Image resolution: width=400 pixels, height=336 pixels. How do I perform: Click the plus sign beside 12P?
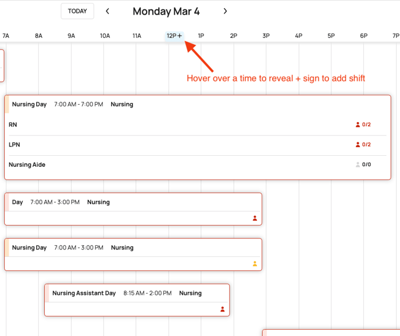180,35
